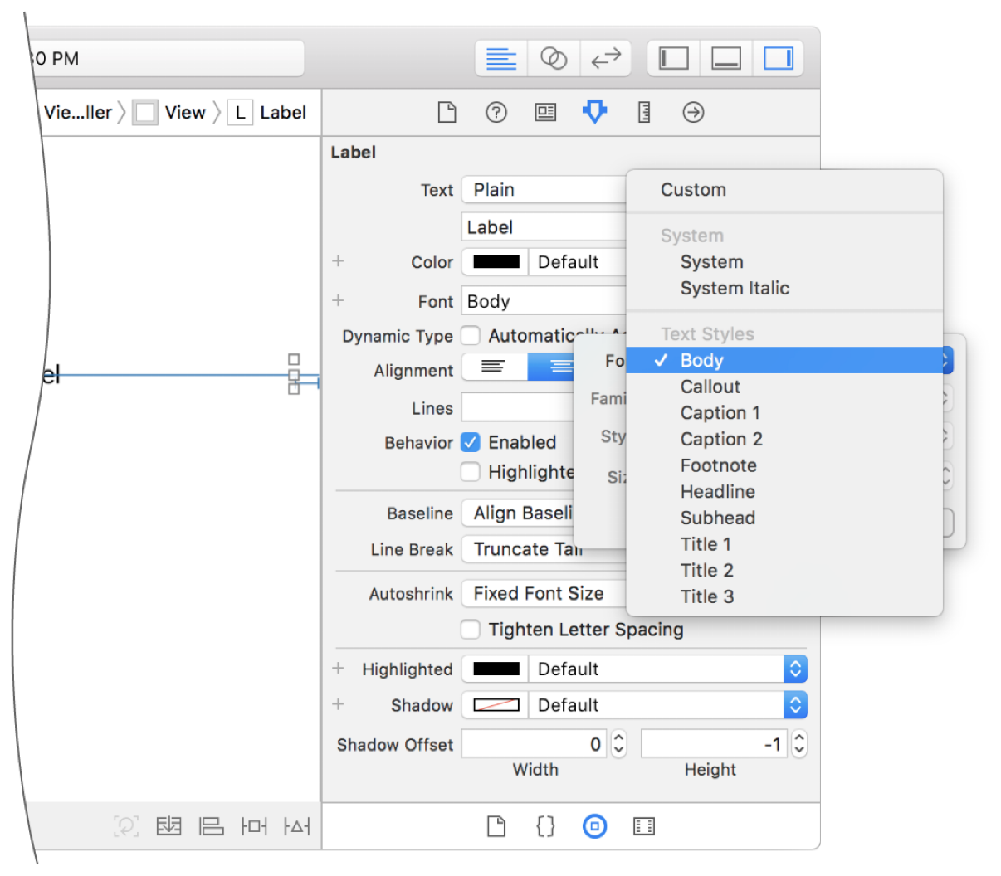Screen dimensions: 1001x876
Task: Toggle the navigator pane
Action: [x=673, y=59]
